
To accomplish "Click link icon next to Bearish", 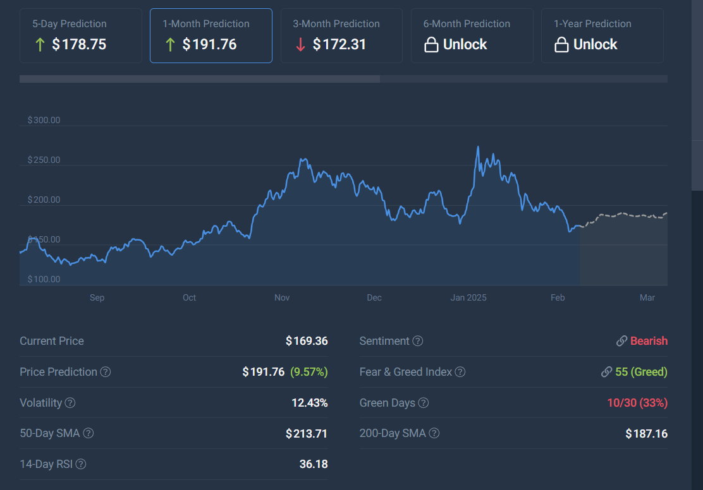I will click(622, 341).
